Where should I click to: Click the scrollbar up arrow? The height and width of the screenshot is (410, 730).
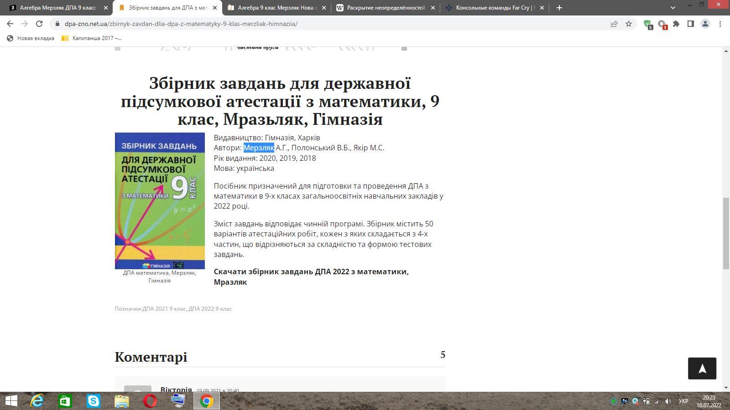pyautogui.click(x=726, y=51)
